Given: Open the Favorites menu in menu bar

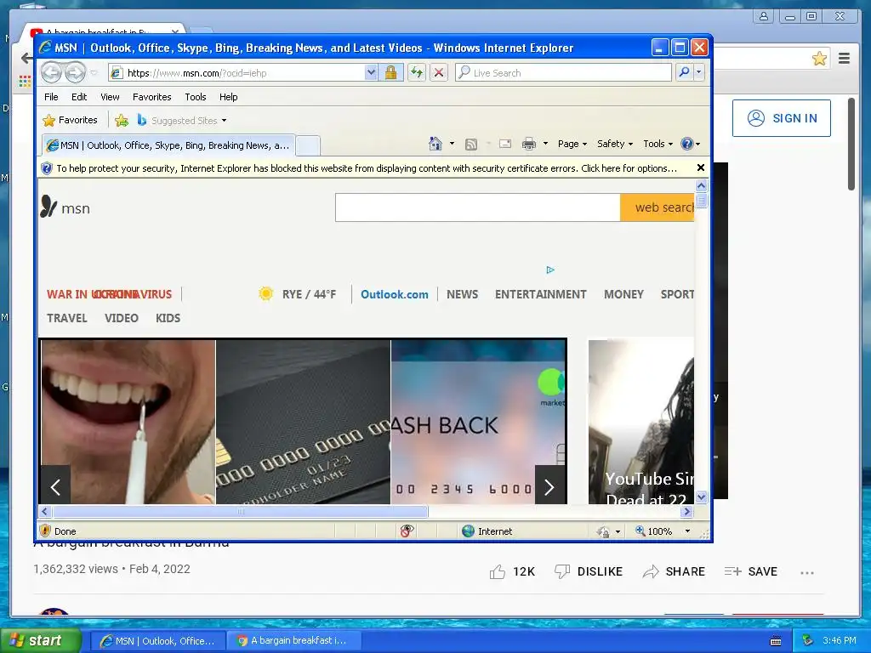Looking at the screenshot, I should (151, 97).
